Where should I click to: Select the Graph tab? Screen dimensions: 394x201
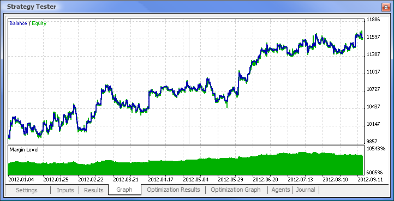pyautogui.click(x=124, y=190)
